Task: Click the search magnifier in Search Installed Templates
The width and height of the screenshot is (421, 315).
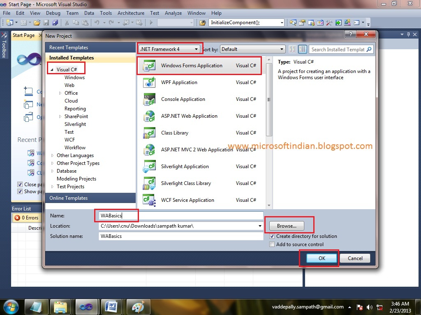Action: pyautogui.click(x=368, y=49)
